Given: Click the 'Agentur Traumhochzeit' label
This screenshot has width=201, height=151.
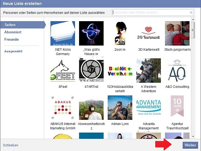Looking at the screenshot, I should point(177,126).
